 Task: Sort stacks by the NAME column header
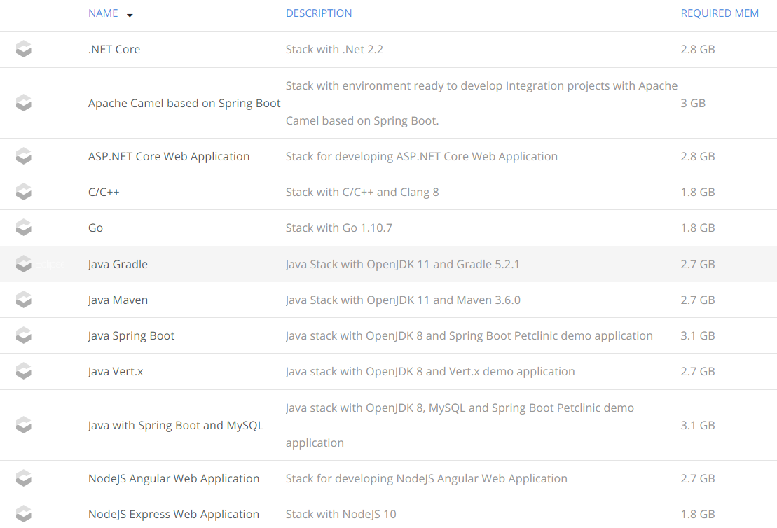tap(103, 13)
